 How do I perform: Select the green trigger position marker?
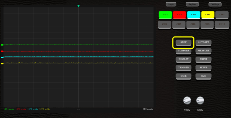click(x=78, y=6)
